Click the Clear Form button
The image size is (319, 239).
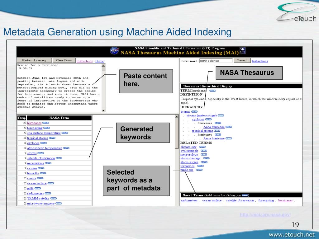(64, 60)
